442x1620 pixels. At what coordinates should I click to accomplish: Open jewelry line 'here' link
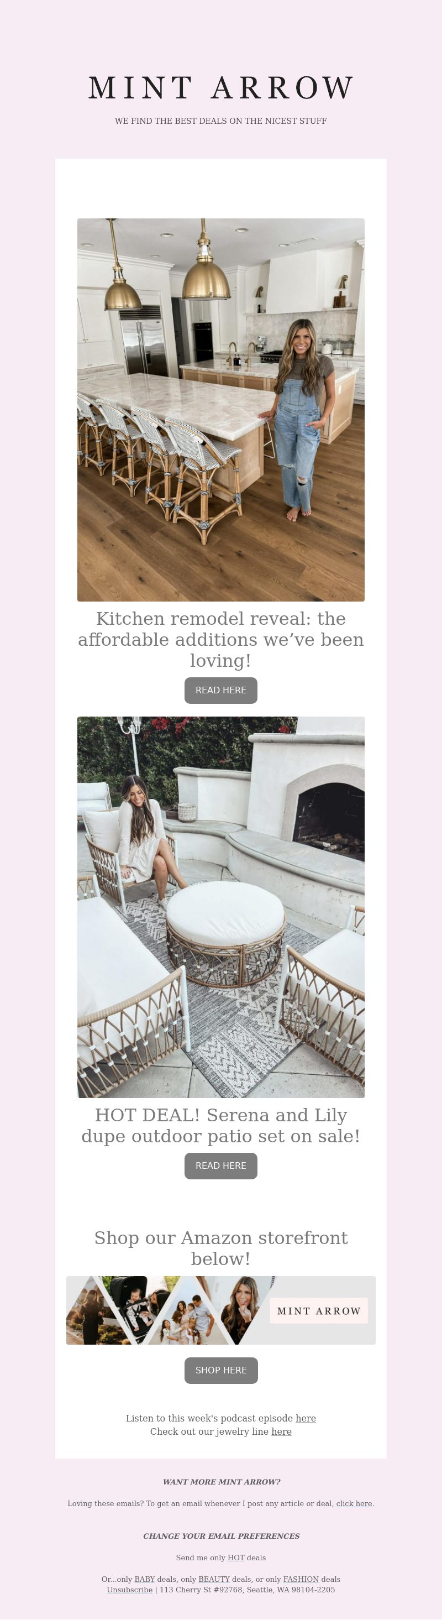click(x=281, y=1431)
